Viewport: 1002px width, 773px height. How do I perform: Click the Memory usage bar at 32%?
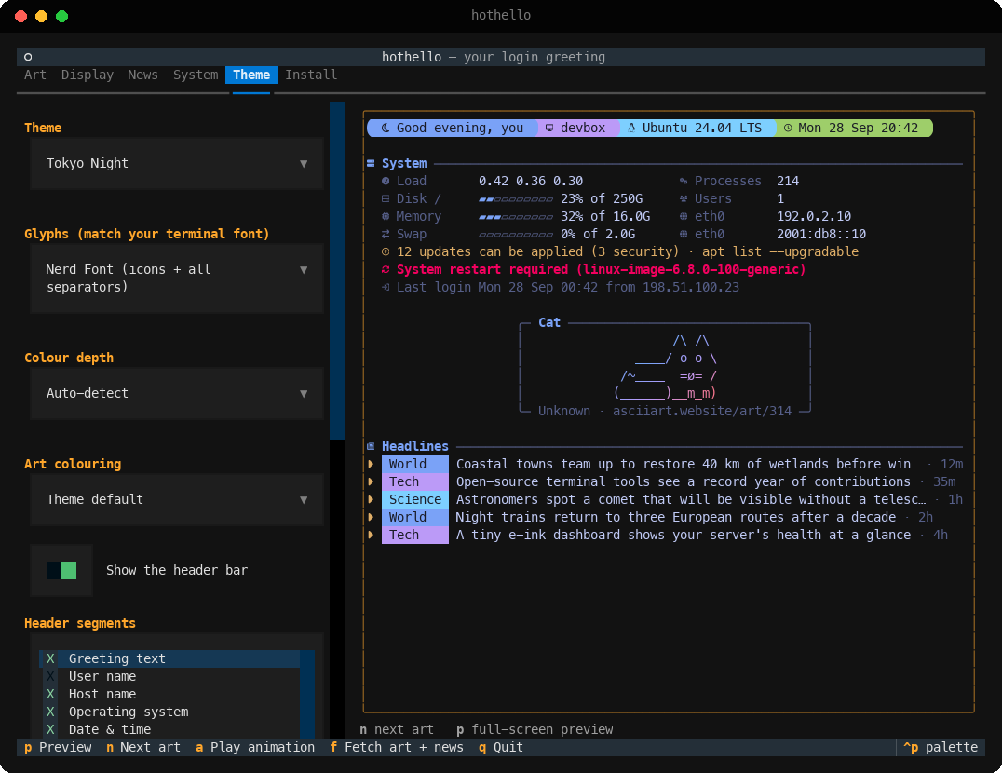point(516,217)
